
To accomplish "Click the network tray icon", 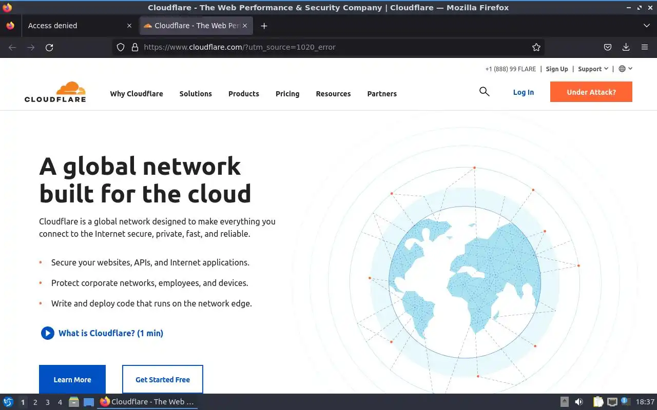I will 612,402.
